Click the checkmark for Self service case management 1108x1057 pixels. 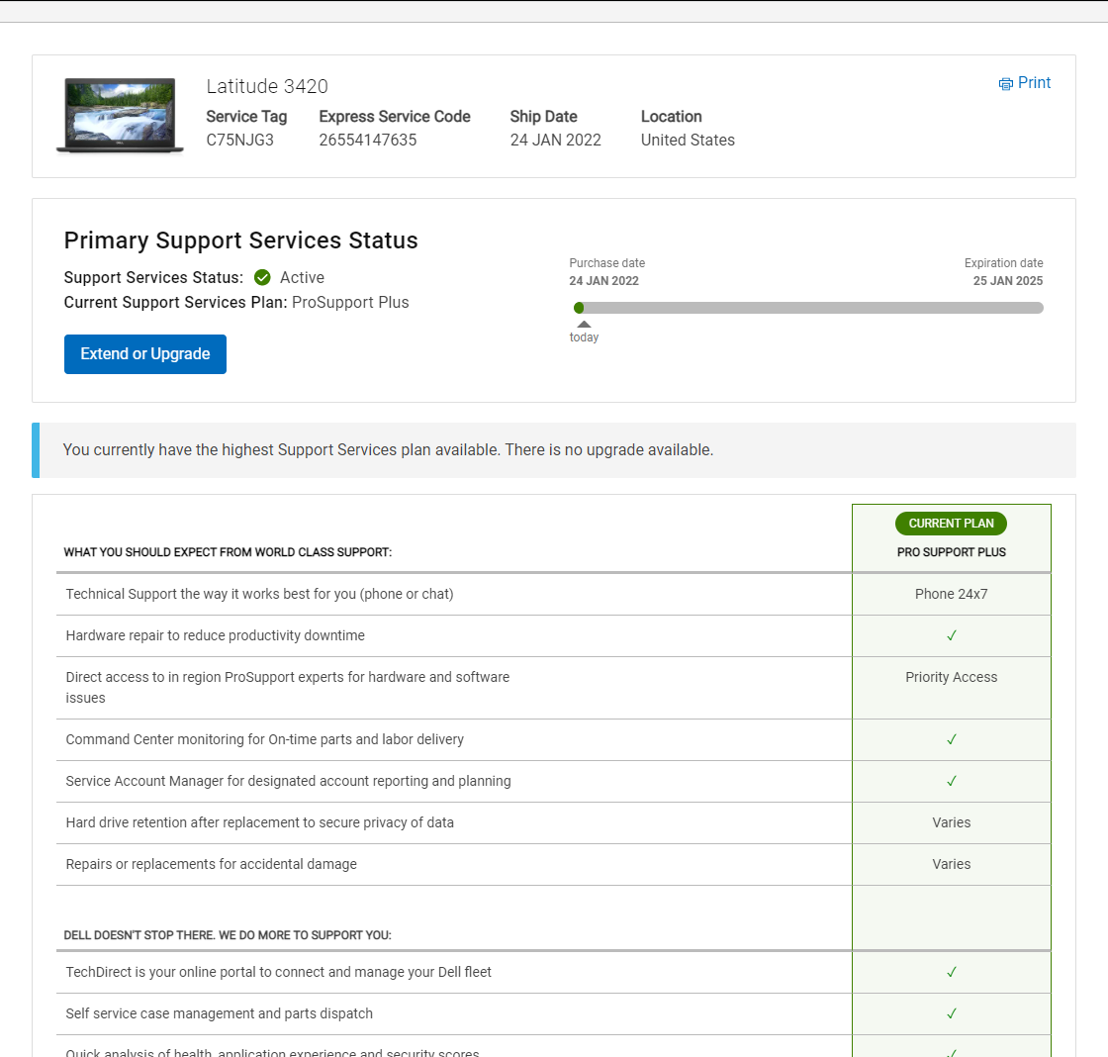[x=951, y=1013]
